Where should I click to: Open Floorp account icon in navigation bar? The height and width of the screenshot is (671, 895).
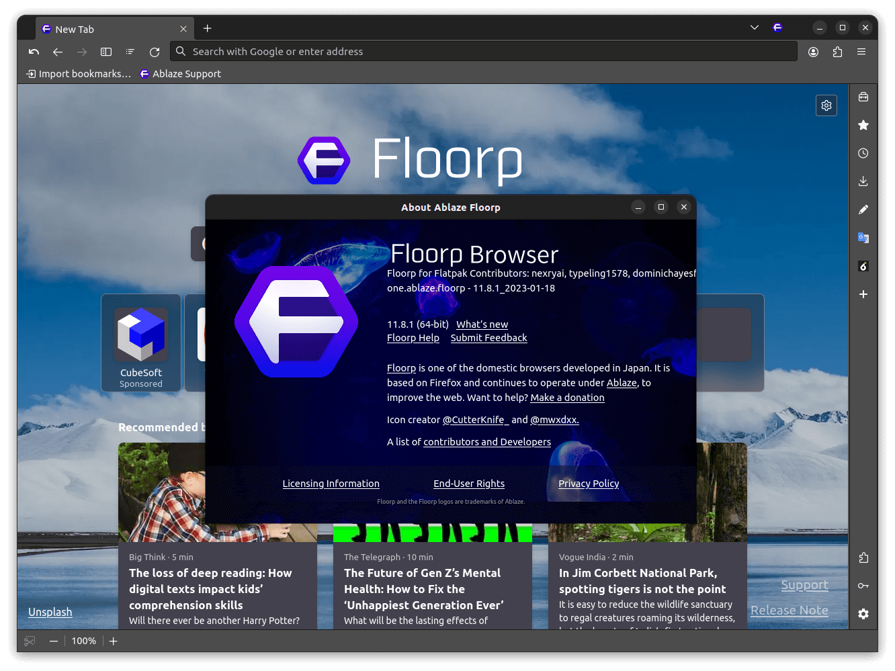(813, 52)
